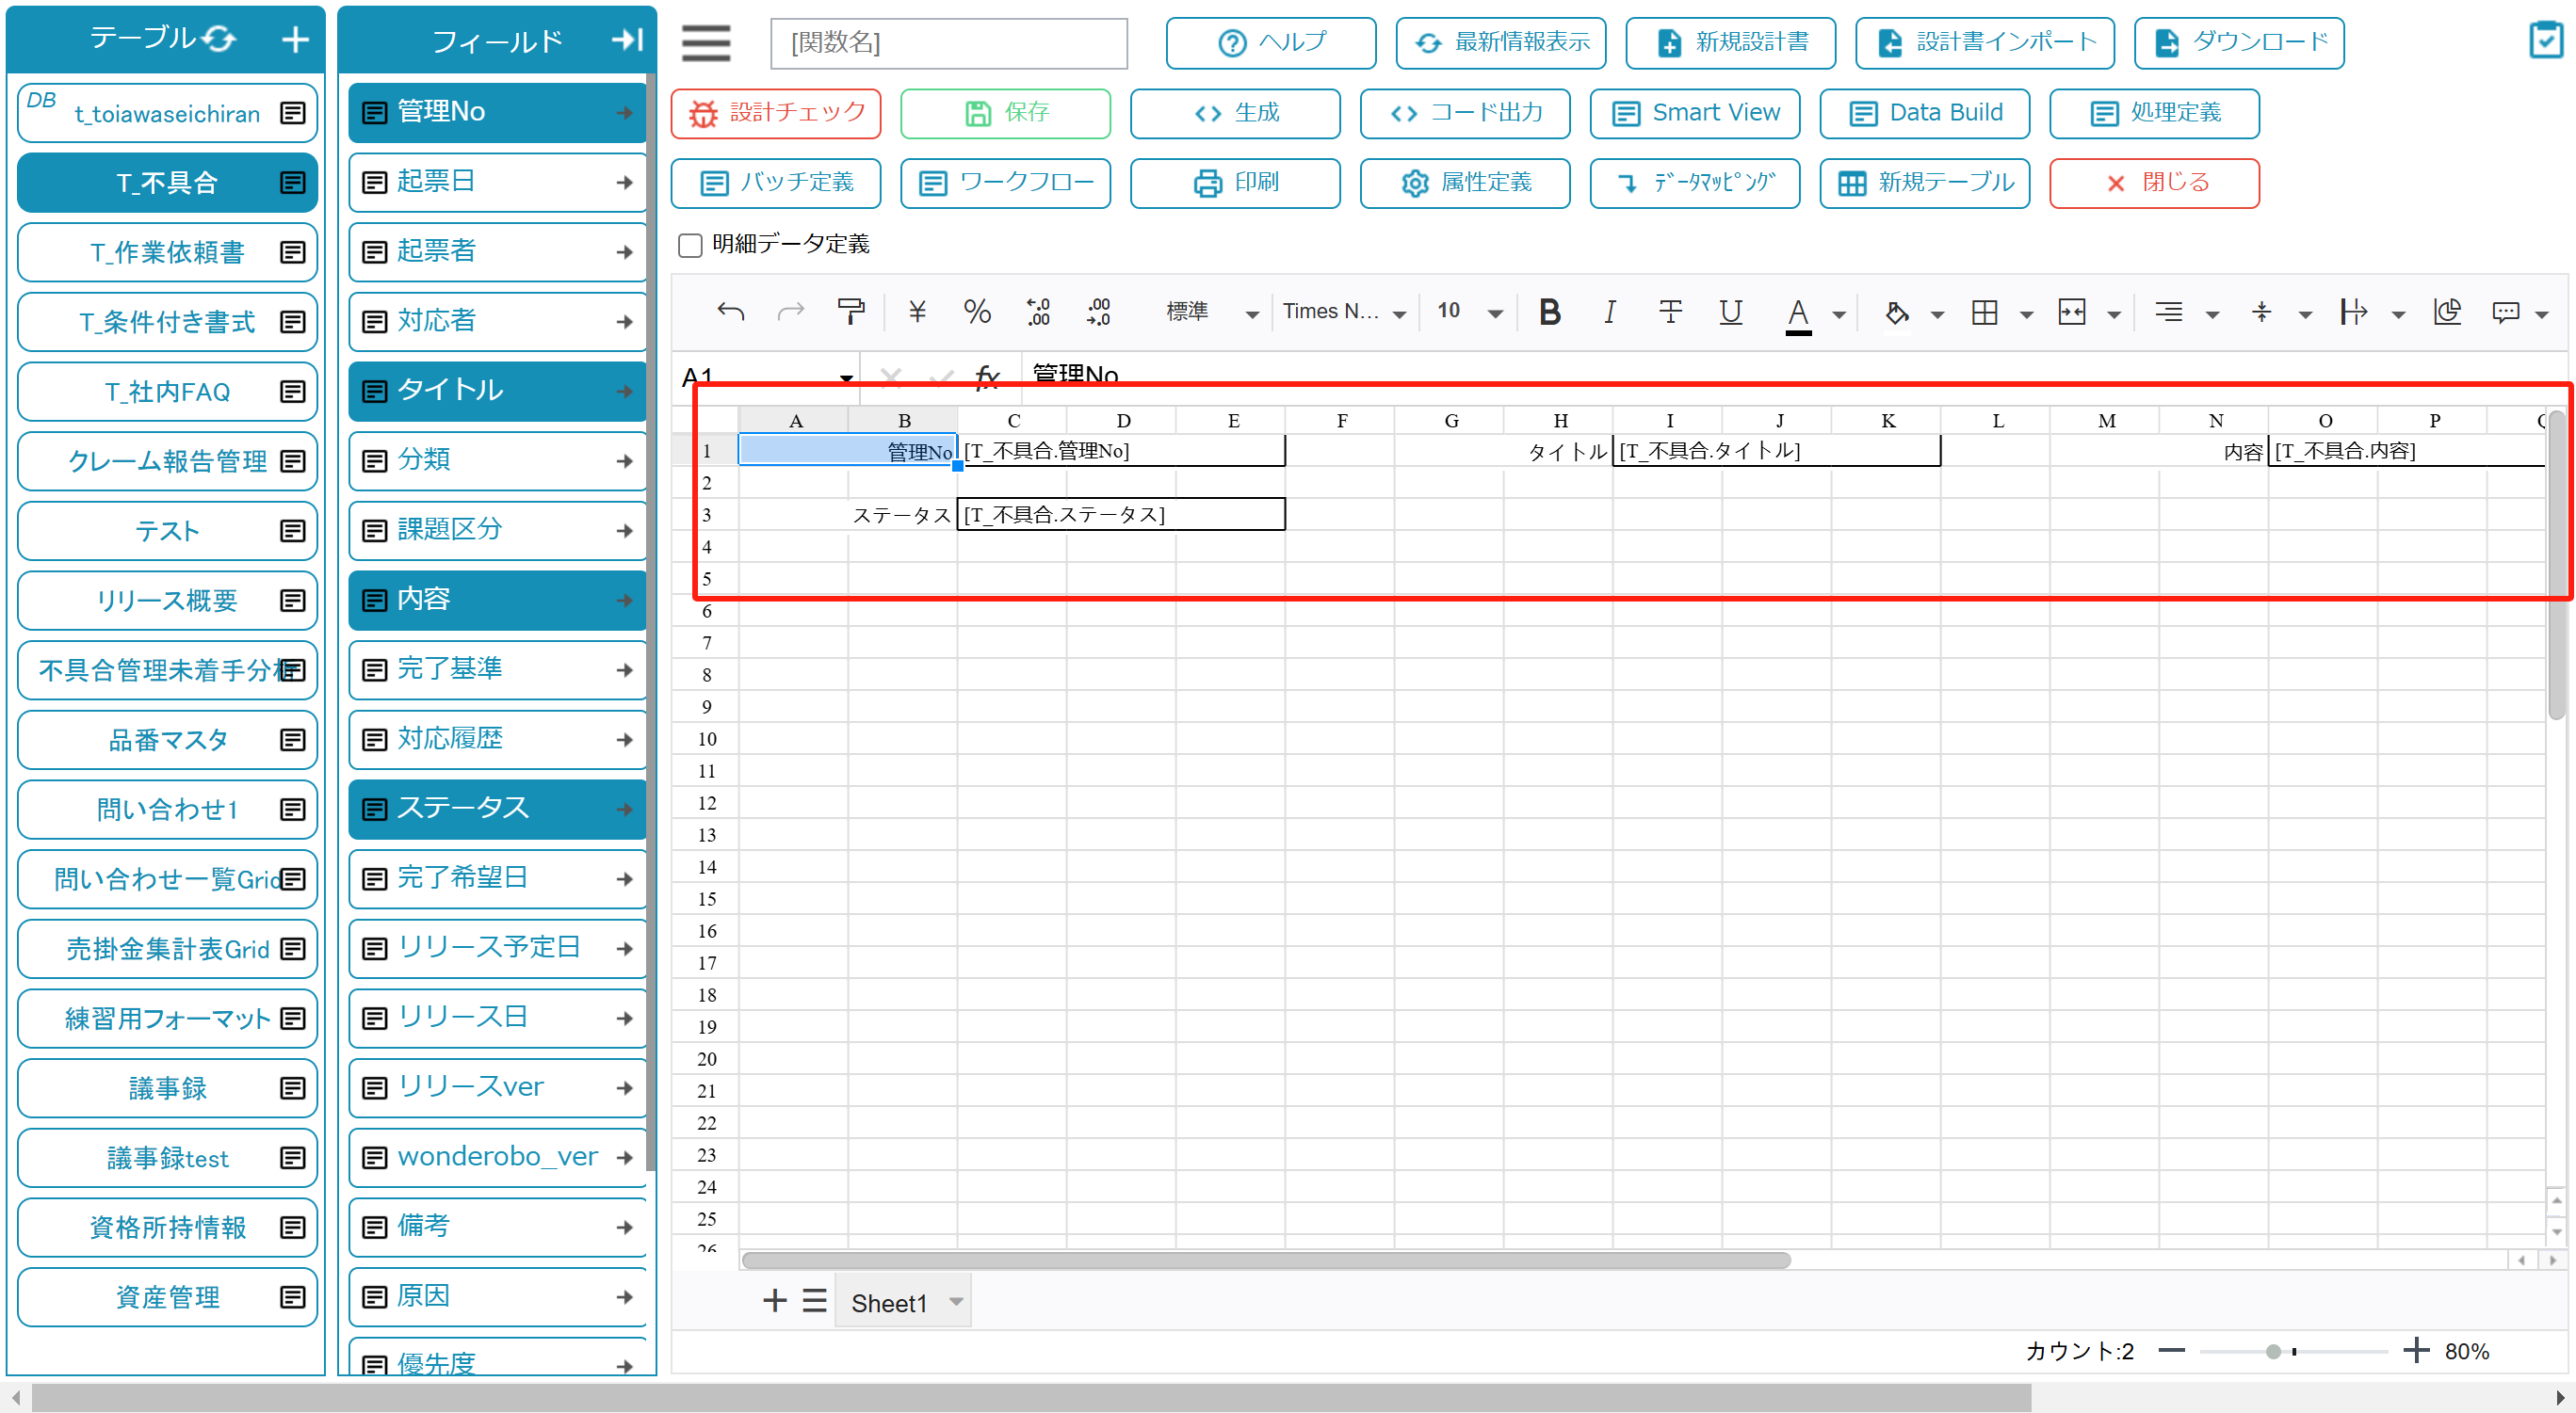Click the insert chart icon

pos(2447,312)
